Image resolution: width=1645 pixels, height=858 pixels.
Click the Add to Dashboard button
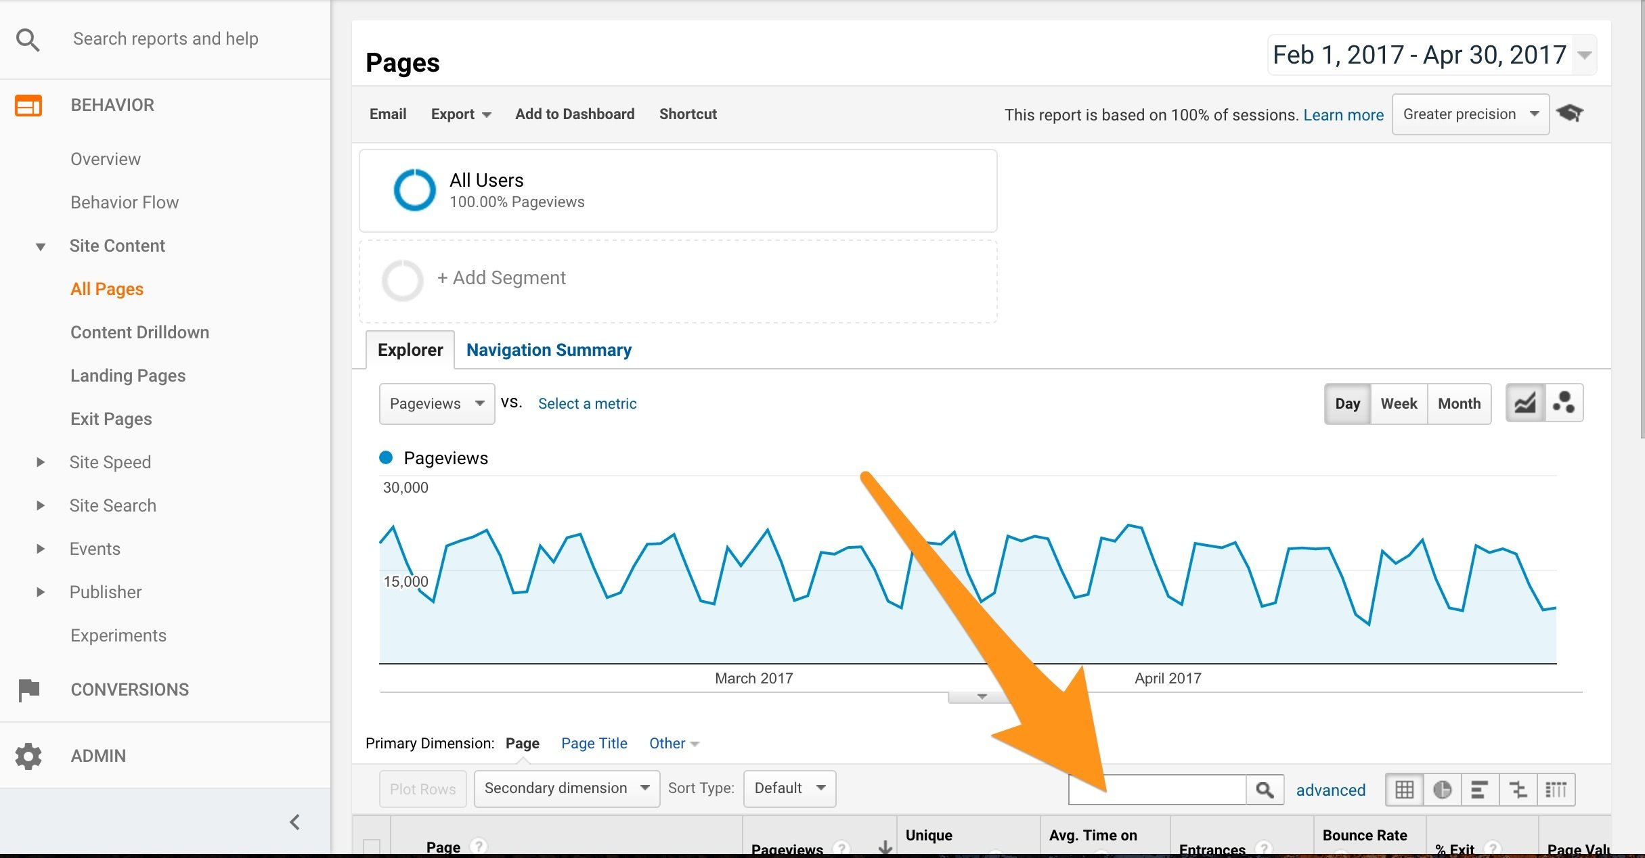point(575,114)
